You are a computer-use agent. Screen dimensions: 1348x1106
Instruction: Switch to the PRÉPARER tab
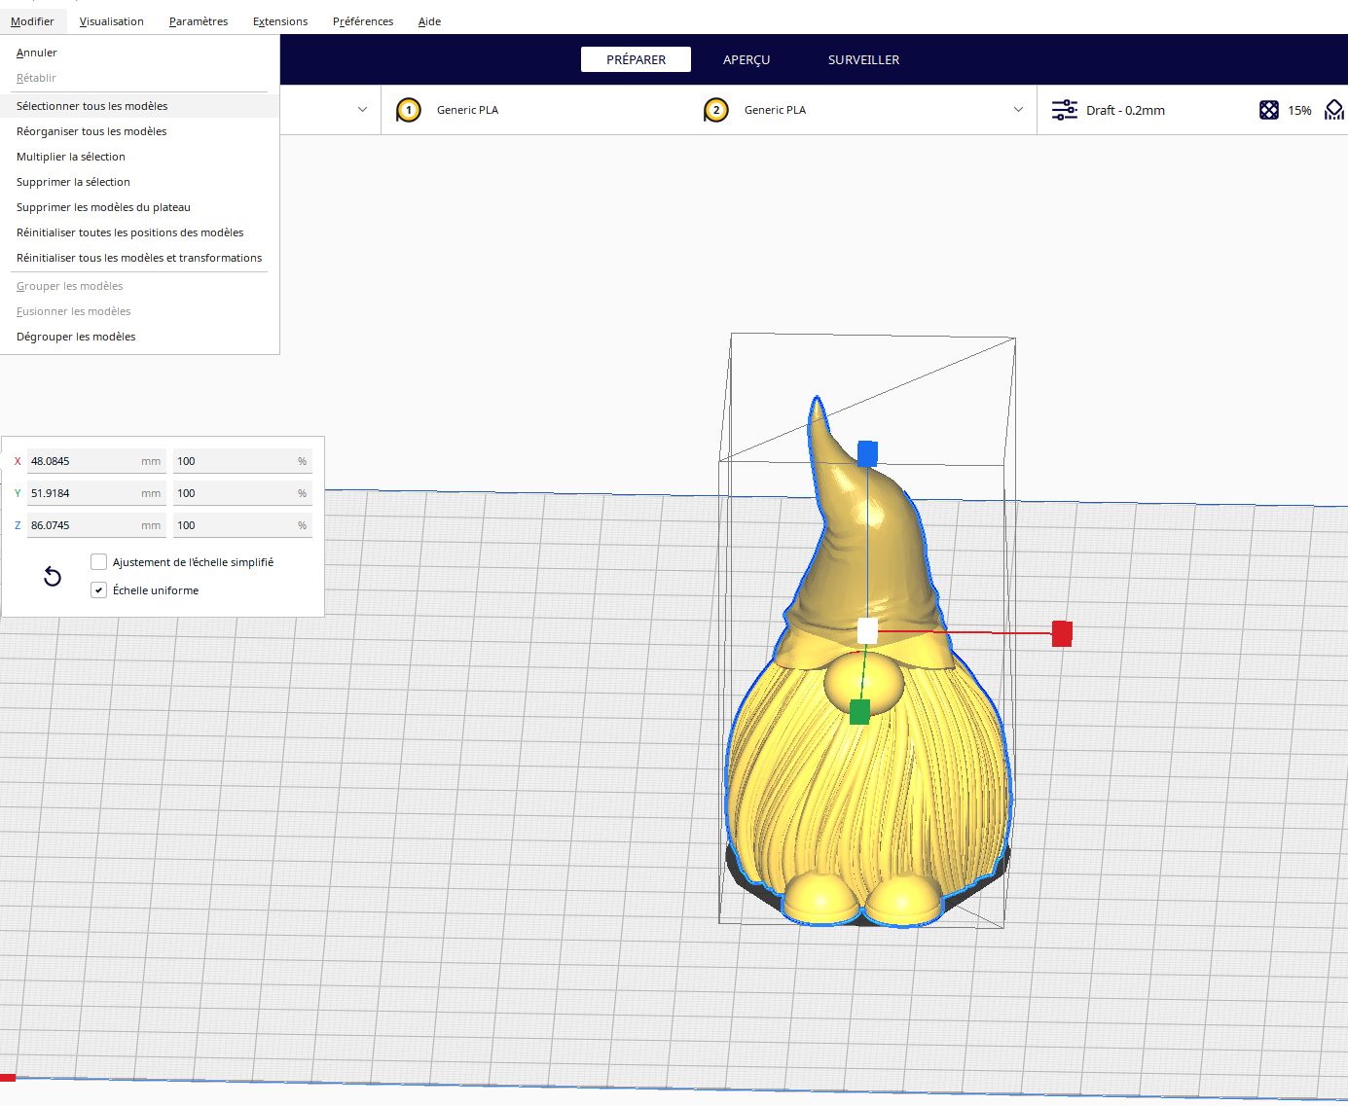(x=636, y=59)
